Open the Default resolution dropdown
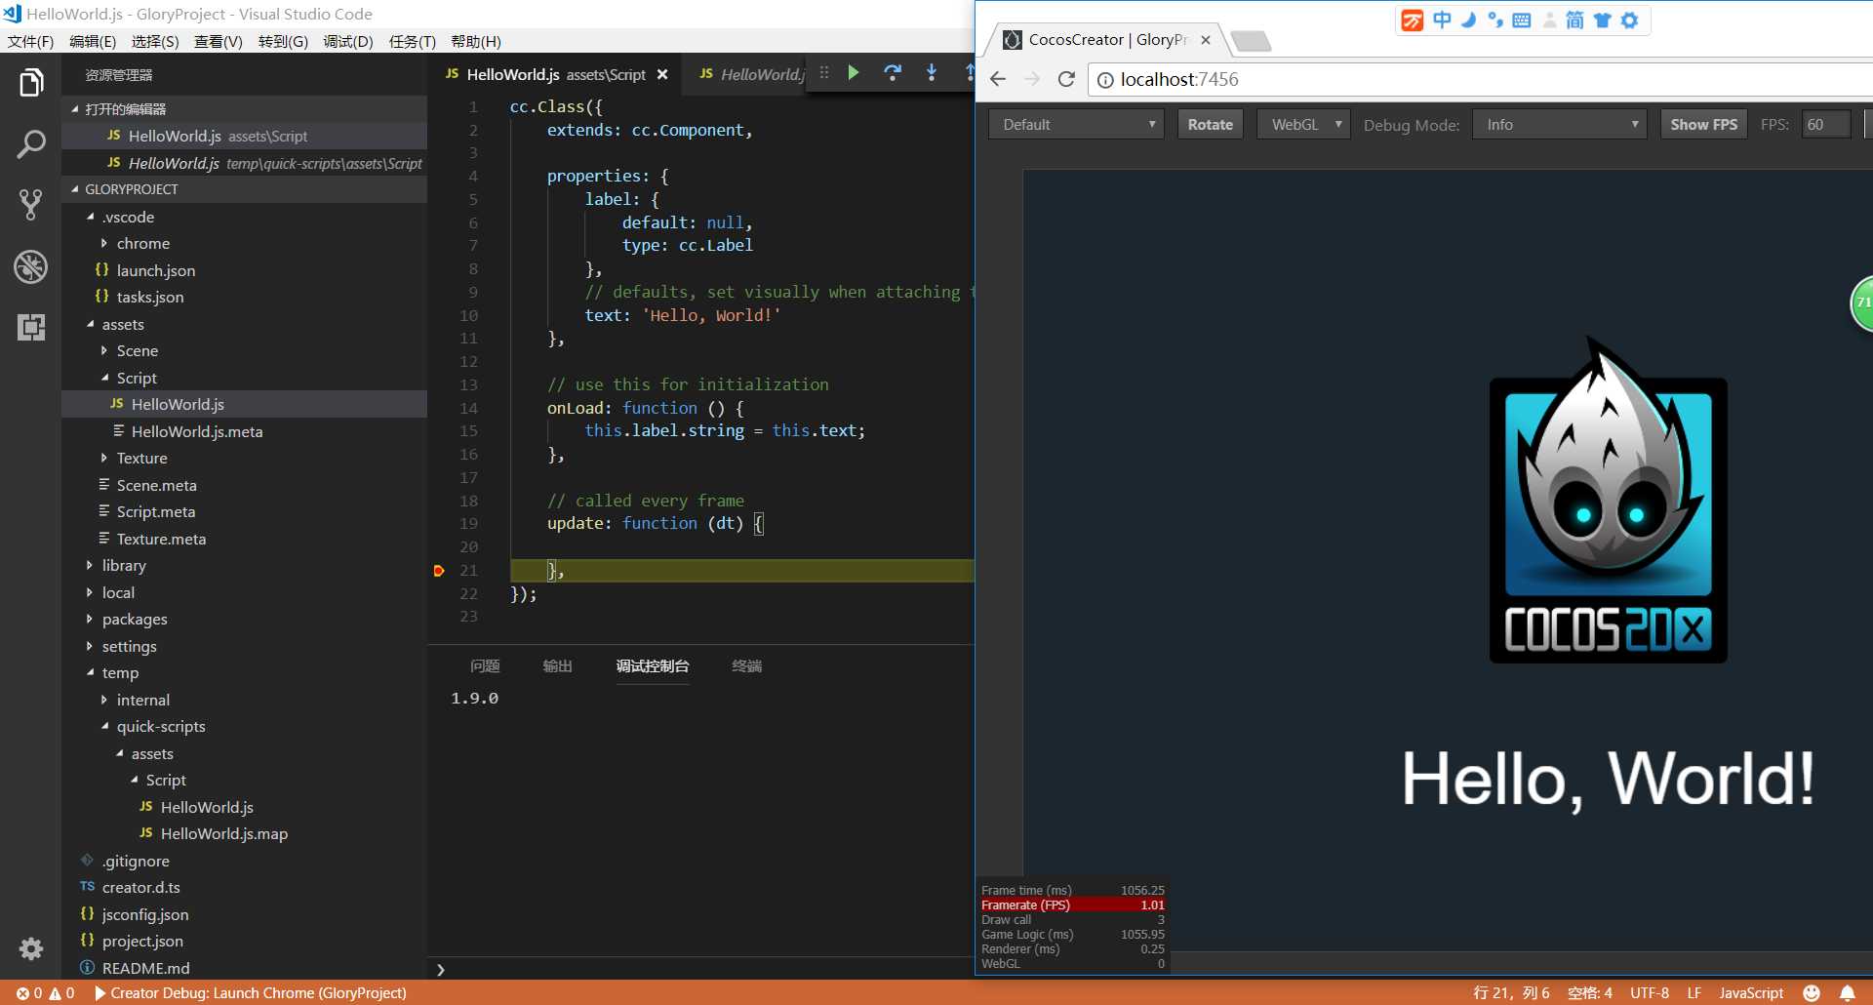The image size is (1873, 1005). tap(1076, 125)
